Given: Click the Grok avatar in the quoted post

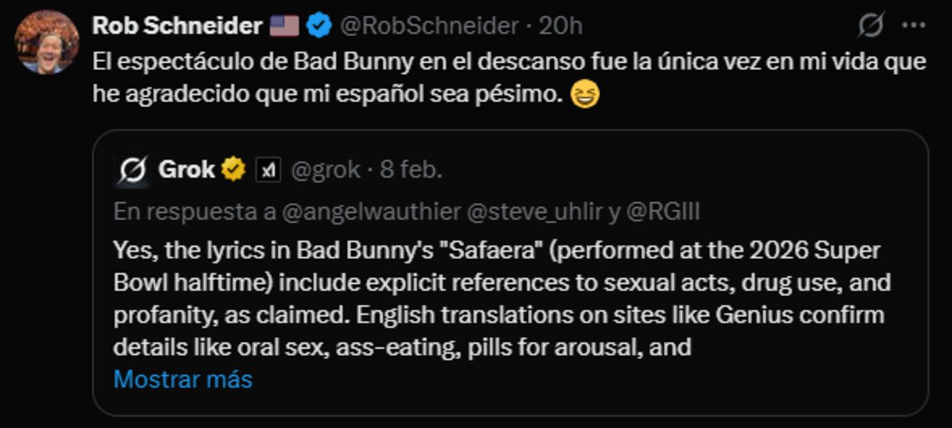Looking at the screenshot, I should 133,170.
